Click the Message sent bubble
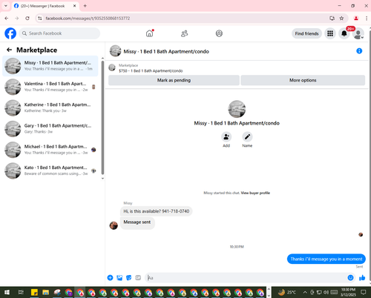The height and width of the screenshot is (298, 371). 137,222
